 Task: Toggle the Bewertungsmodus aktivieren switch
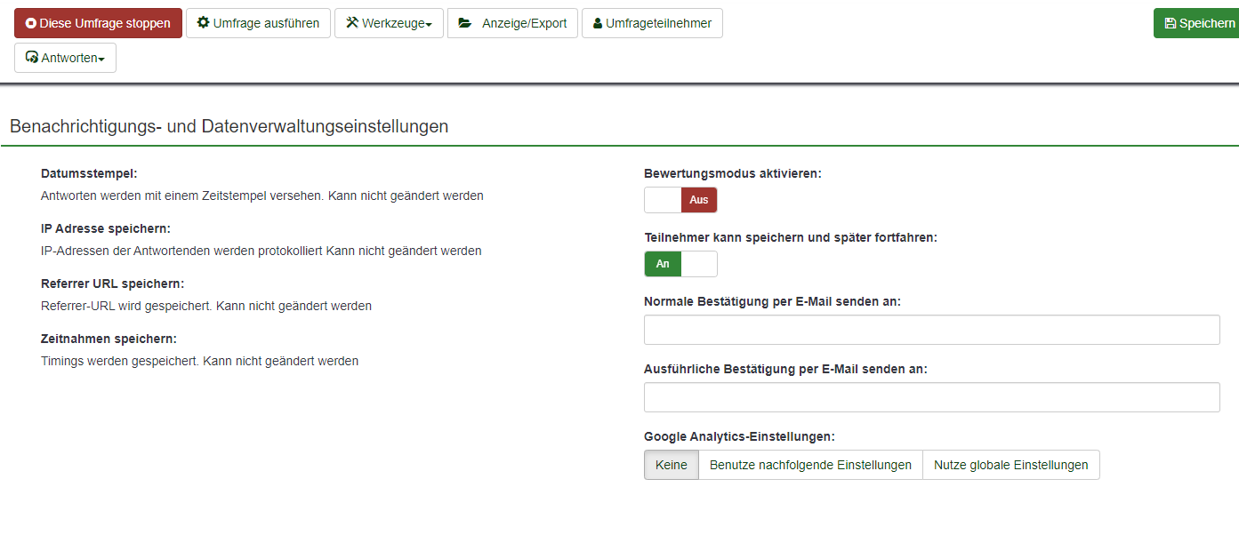click(680, 200)
